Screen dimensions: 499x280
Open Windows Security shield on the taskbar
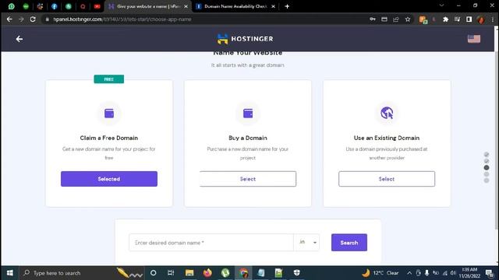click(296, 273)
